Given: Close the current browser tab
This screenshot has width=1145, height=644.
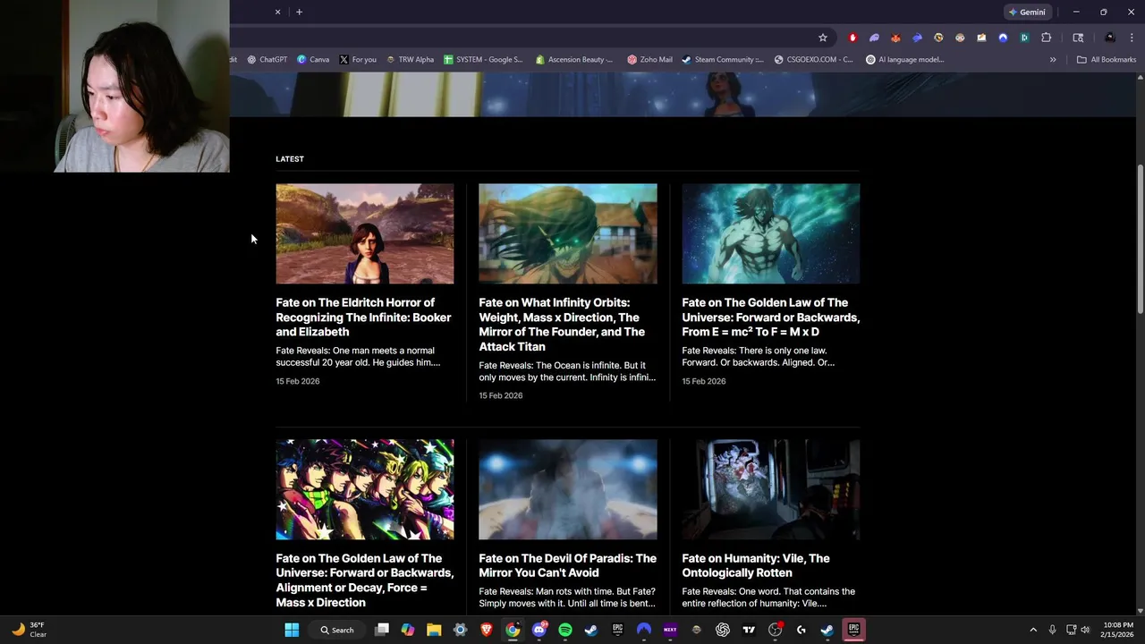Looking at the screenshot, I should coord(277,12).
